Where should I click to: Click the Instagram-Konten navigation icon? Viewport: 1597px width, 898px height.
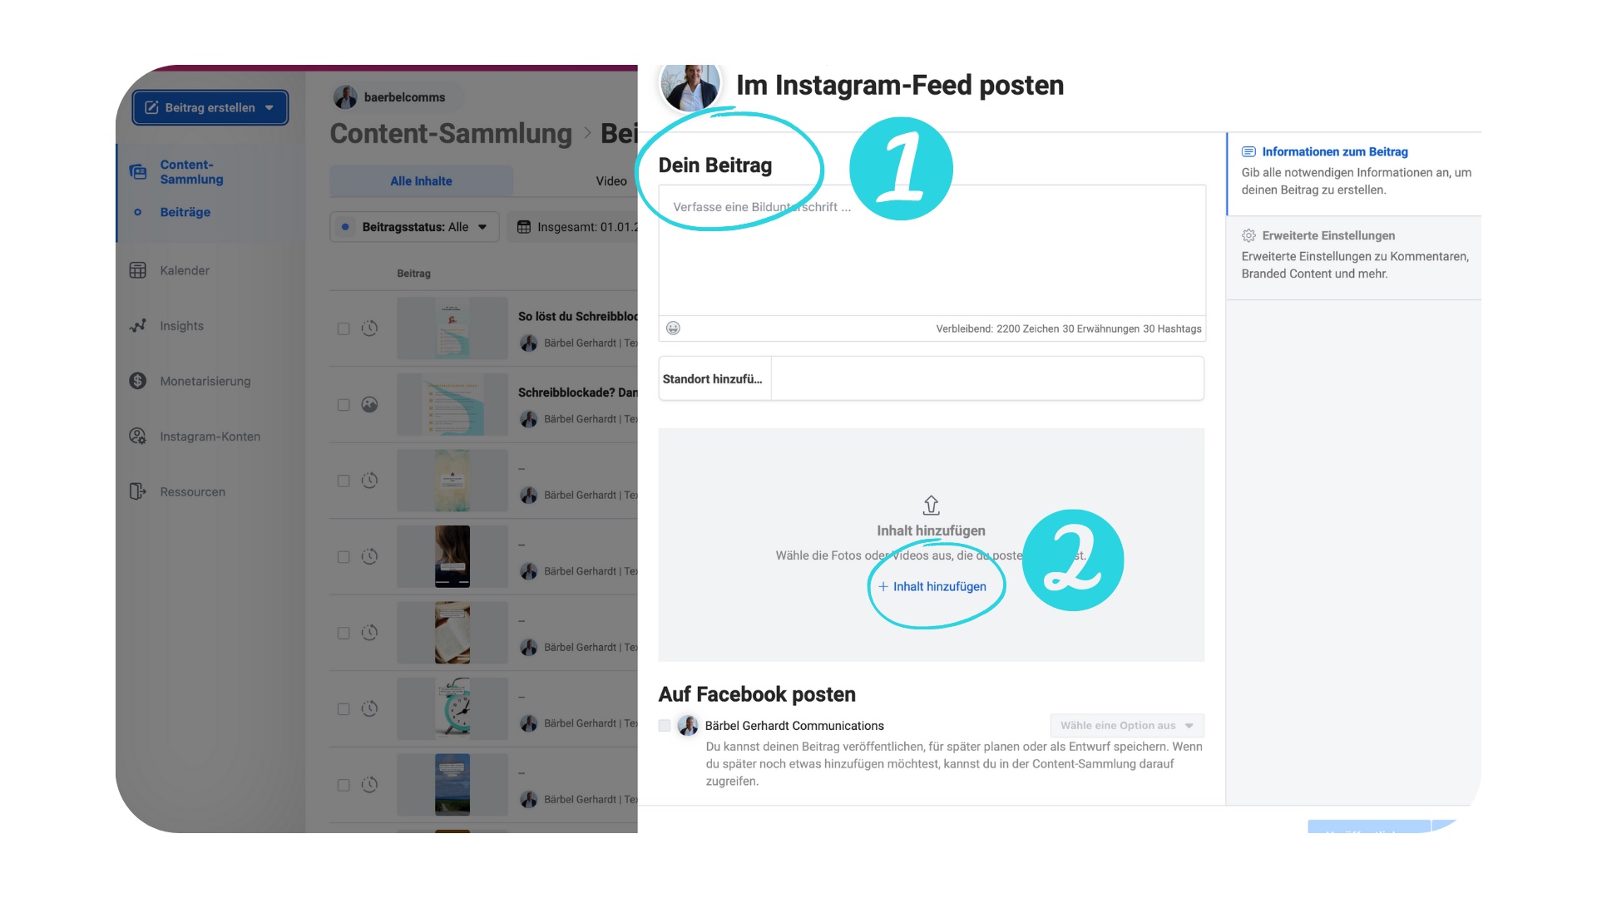coord(138,436)
